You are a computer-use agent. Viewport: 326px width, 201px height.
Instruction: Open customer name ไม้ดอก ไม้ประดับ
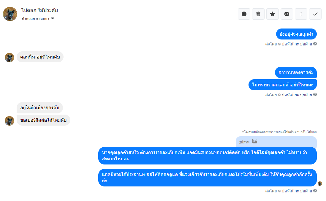tap(39, 10)
